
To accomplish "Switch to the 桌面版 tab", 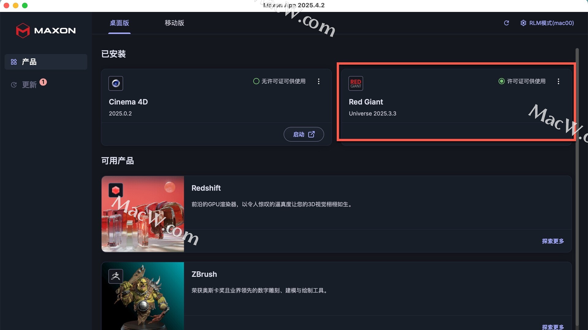I will click(x=119, y=23).
